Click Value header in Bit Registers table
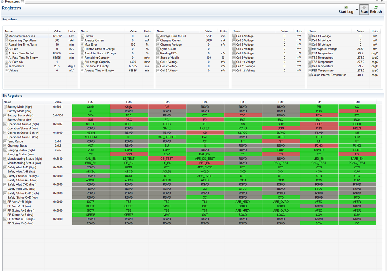This screenshot has height=271, width=387. (x=58, y=102)
